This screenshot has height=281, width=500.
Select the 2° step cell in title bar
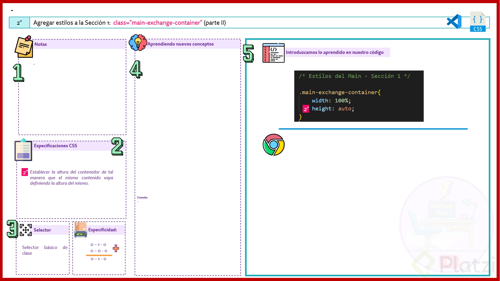click(x=20, y=23)
